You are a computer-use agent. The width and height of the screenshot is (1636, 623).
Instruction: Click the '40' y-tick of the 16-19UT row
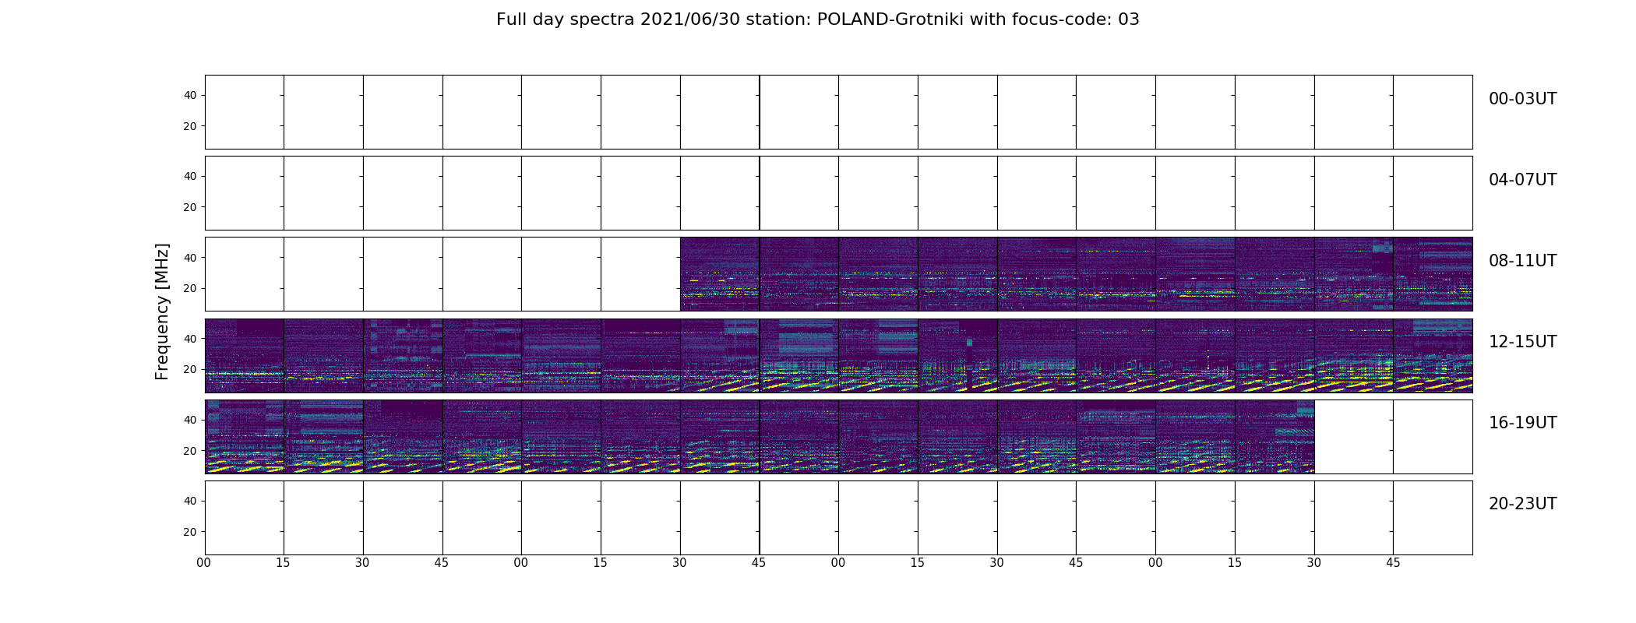click(x=189, y=420)
